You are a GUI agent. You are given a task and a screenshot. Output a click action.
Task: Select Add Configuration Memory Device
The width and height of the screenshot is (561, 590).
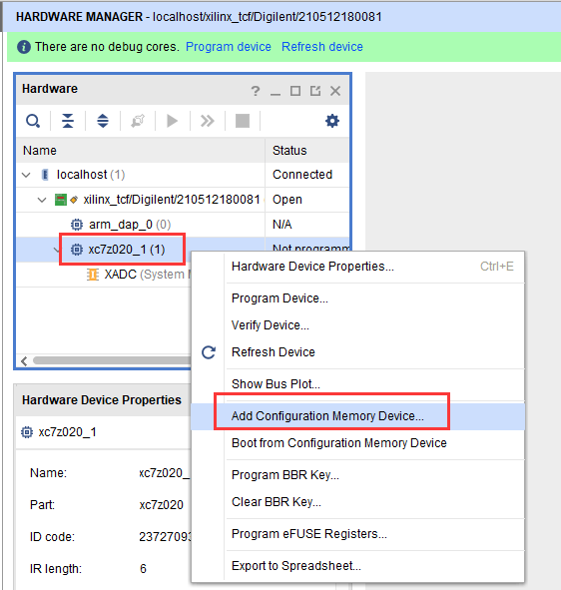pyautogui.click(x=357, y=416)
